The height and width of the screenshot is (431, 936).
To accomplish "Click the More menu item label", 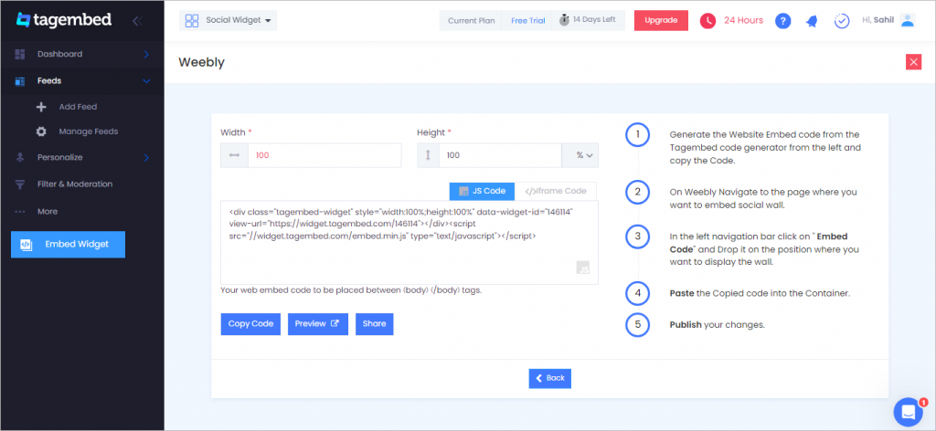I will [x=48, y=212].
